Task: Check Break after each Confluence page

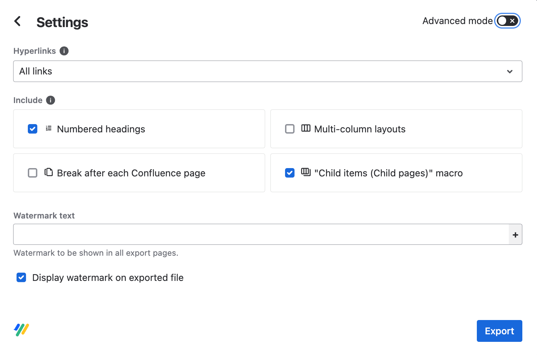Action: (x=33, y=173)
